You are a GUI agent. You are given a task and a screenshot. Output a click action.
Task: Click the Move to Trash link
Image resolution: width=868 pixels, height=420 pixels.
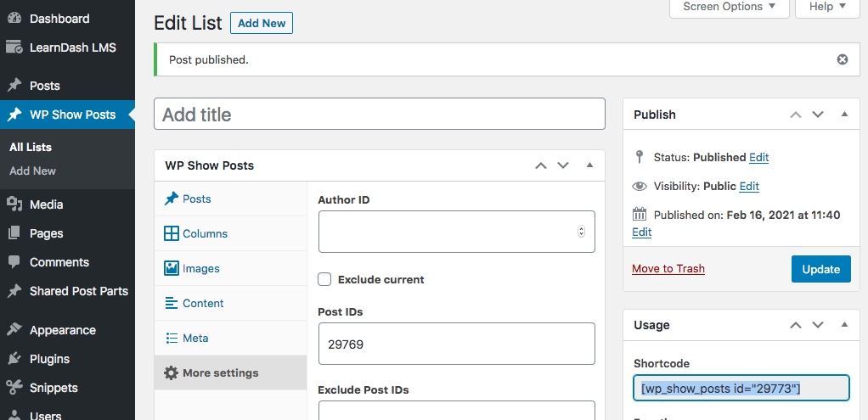(x=668, y=269)
